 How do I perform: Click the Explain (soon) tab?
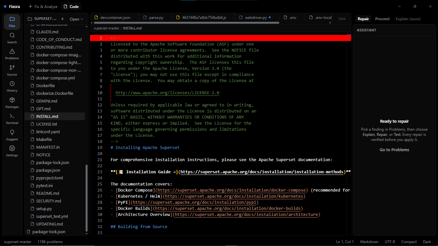[x=408, y=19]
